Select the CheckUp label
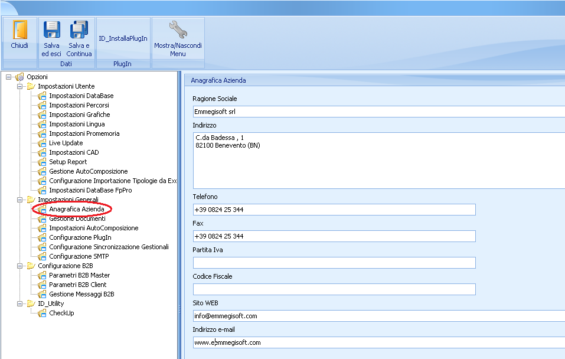565x359 pixels. [x=61, y=313]
